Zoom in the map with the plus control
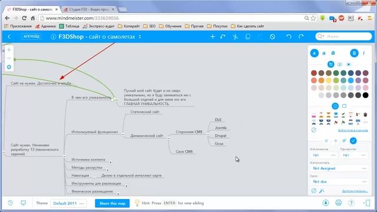 coord(9,49)
